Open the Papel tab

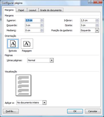coord(21,10)
